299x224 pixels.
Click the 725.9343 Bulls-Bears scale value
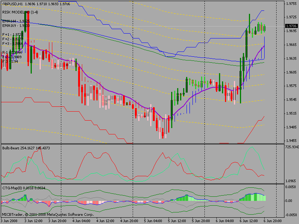pyautogui.click(x=292, y=147)
